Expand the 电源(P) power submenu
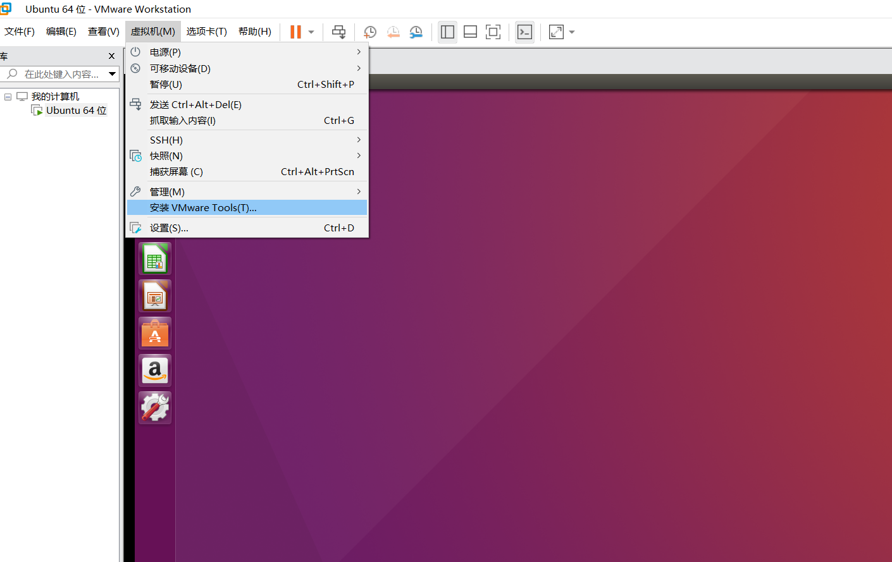Screen dimensions: 892x562 coord(190,52)
